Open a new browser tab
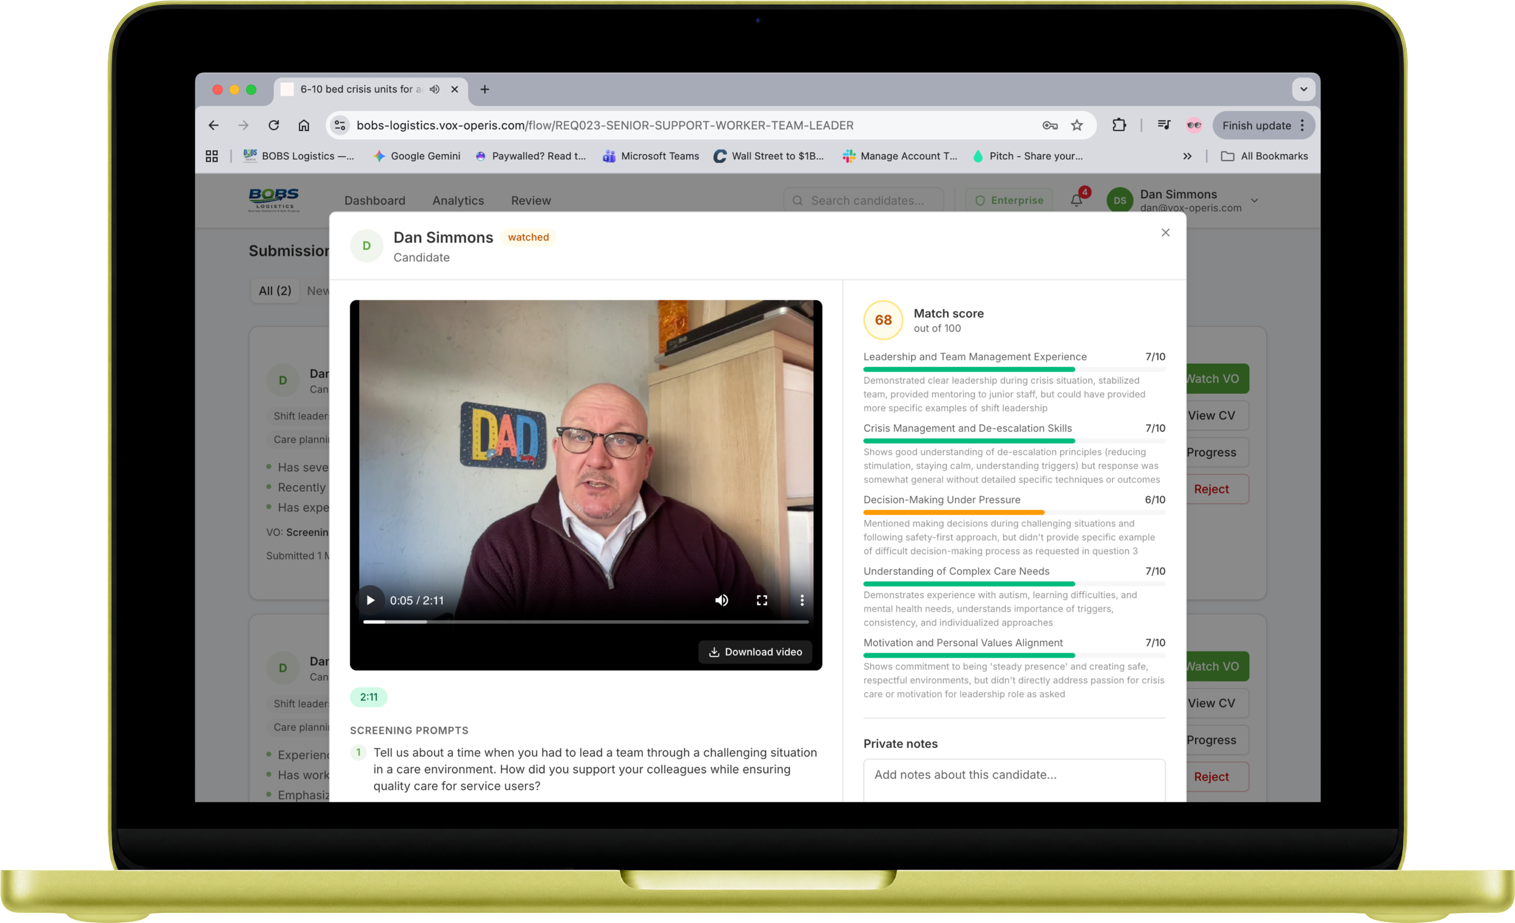1515x923 pixels. pyautogui.click(x=485, y=89)
